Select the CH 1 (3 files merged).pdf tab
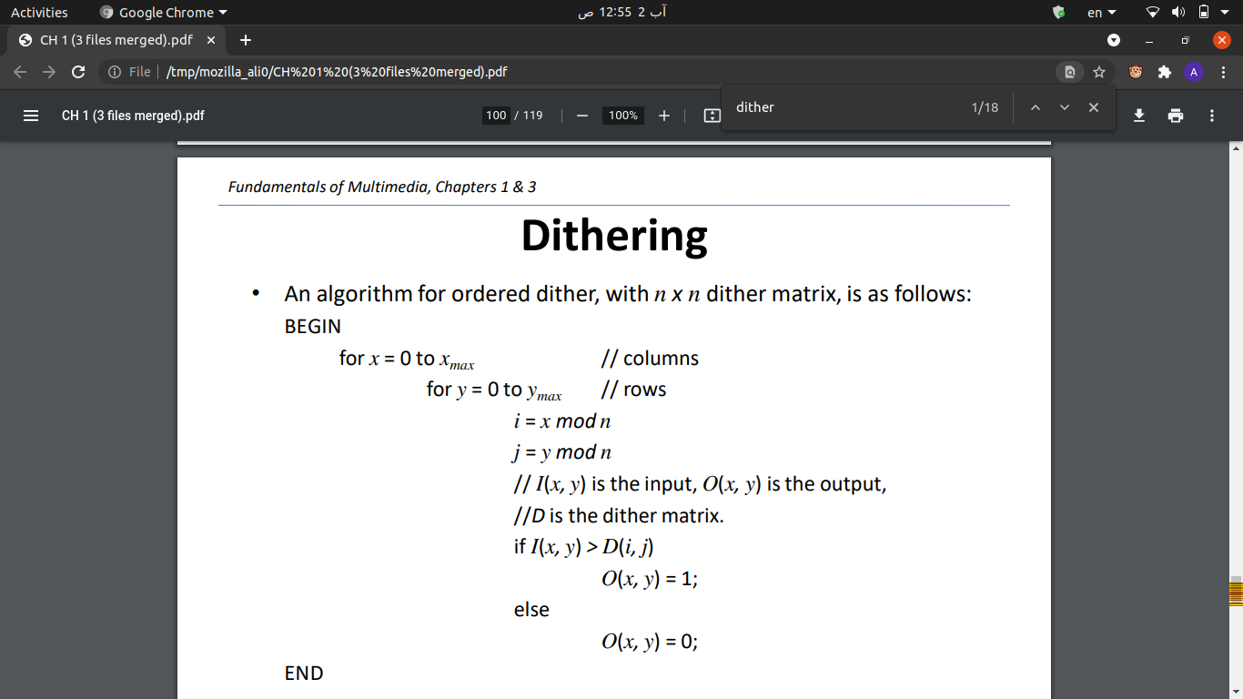 click(x=116, y=40)
